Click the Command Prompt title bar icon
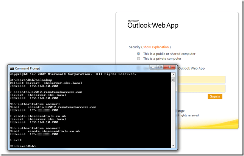The width and height of the screenshot is (244, 156). click(12, 68)
